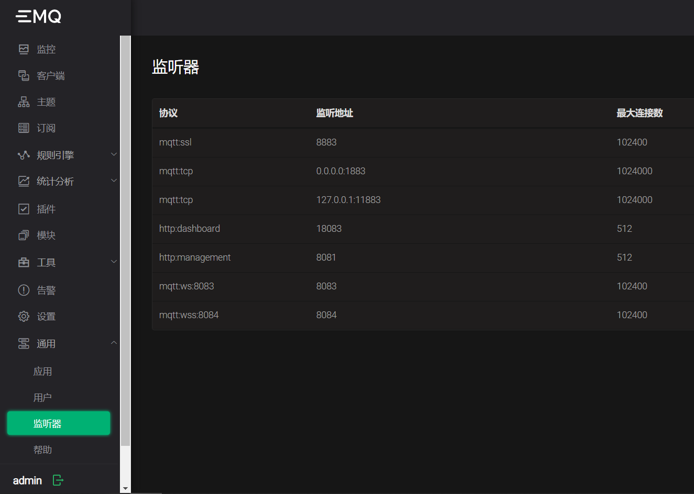Open the 插件 page
Screen dimensions: 694x494
click(46, 209)
